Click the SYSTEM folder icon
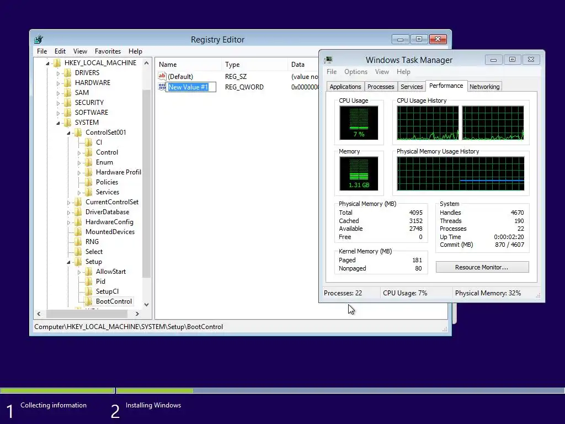 (x=68, y=123)
